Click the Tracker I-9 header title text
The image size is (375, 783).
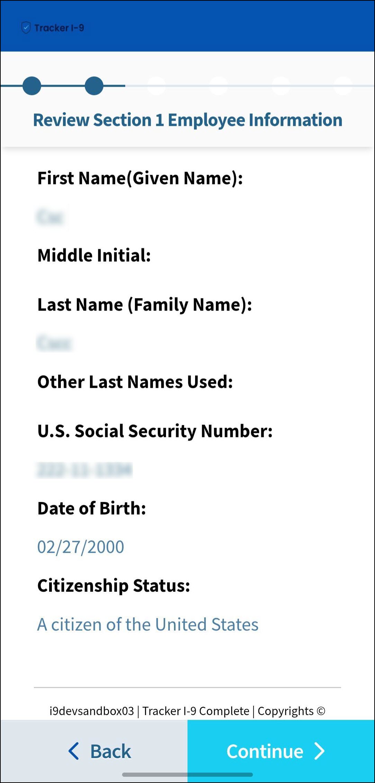(x=59, y=28)
